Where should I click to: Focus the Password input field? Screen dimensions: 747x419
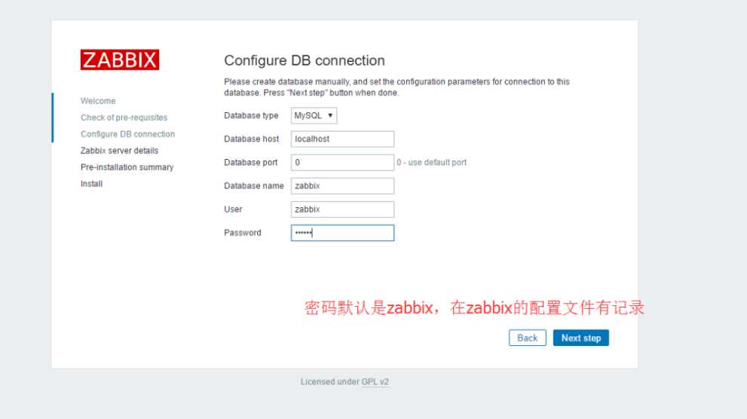tap(342, 233)
